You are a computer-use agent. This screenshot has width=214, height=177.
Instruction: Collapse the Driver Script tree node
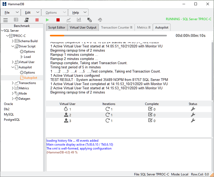(13, 46)
